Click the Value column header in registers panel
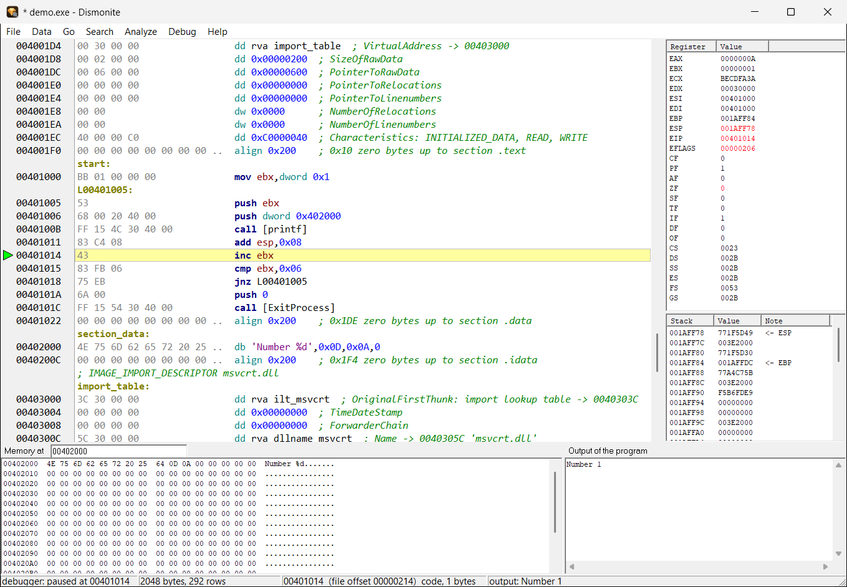Screen dimensions: 847x587 tap(742, 47)
